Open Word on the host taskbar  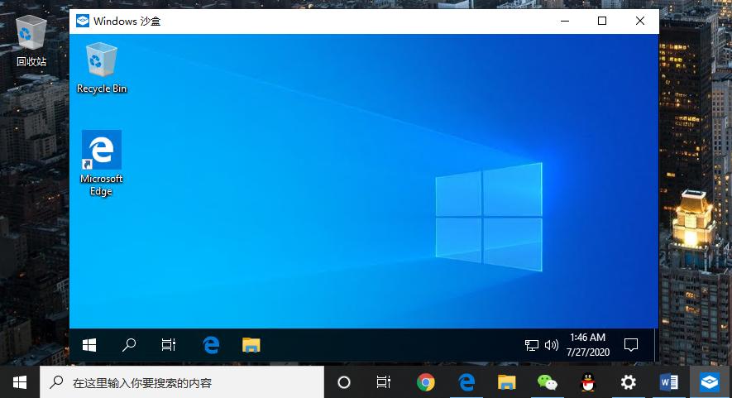(668, 382)
